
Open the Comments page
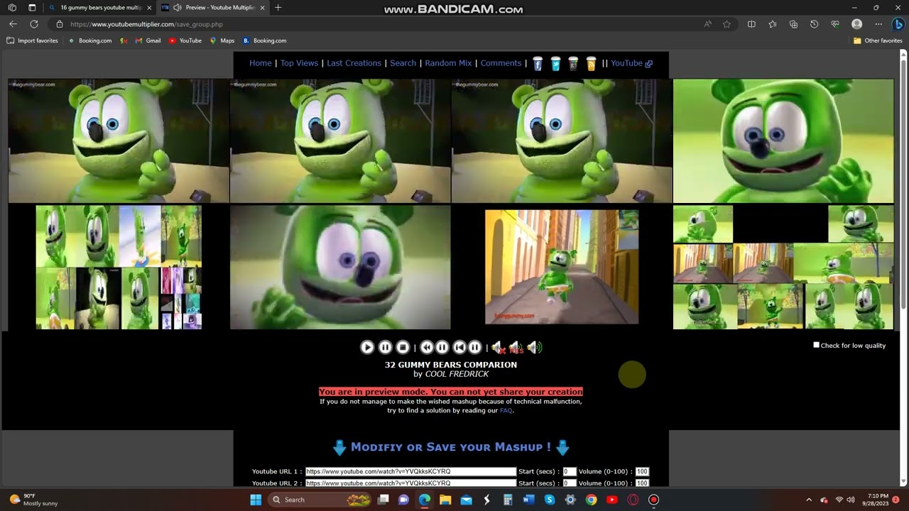[x=501, y=63]
